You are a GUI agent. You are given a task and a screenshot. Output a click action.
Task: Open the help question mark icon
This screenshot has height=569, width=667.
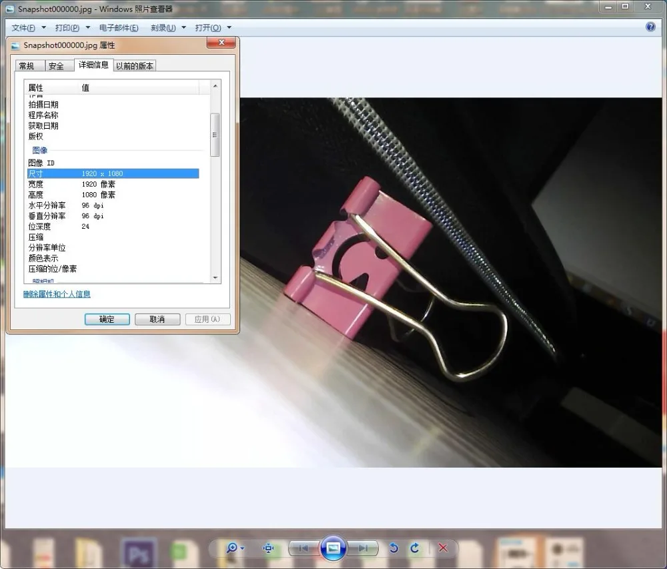pyautogui.click(x=650, y=27)
